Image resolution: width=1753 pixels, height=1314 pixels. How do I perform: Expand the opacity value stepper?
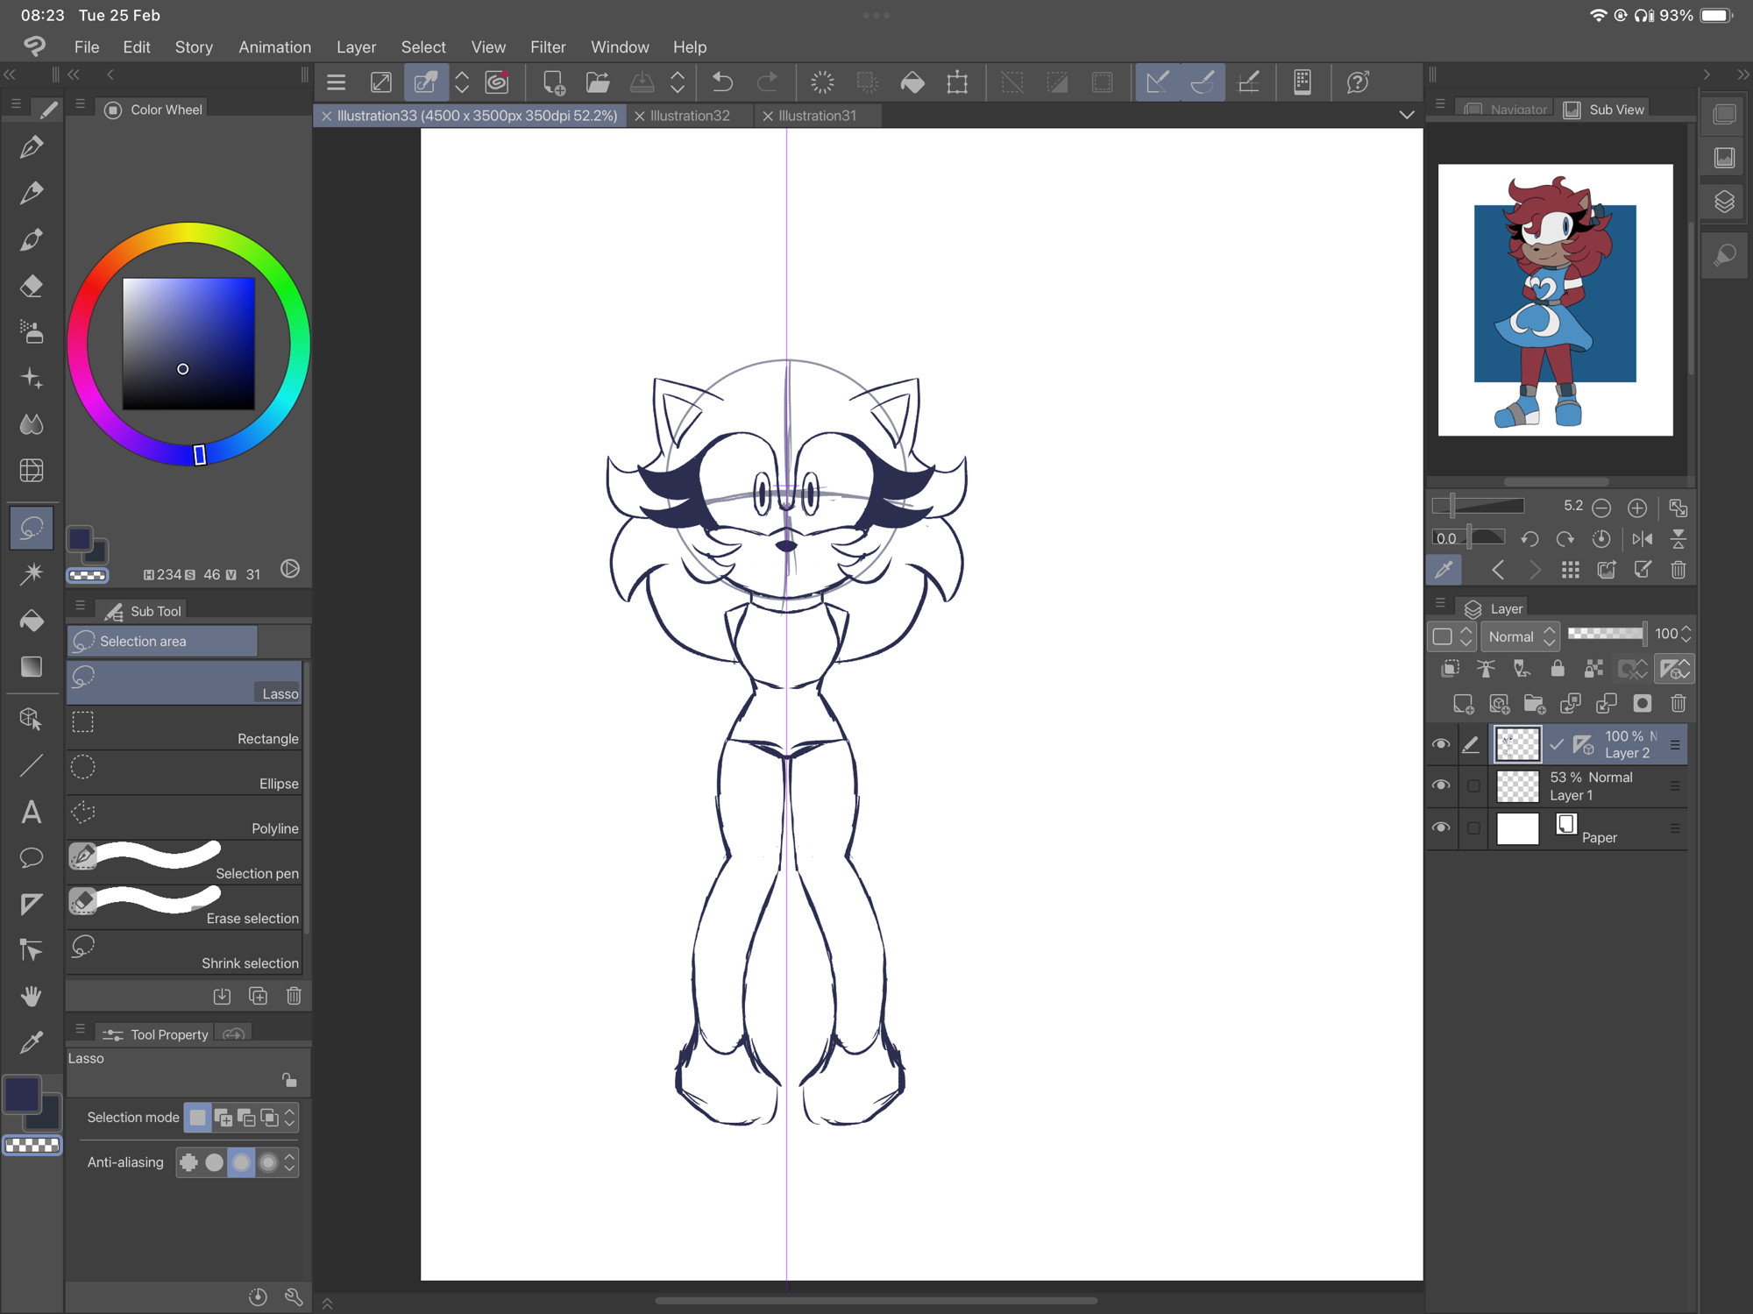coord(1686,634)
